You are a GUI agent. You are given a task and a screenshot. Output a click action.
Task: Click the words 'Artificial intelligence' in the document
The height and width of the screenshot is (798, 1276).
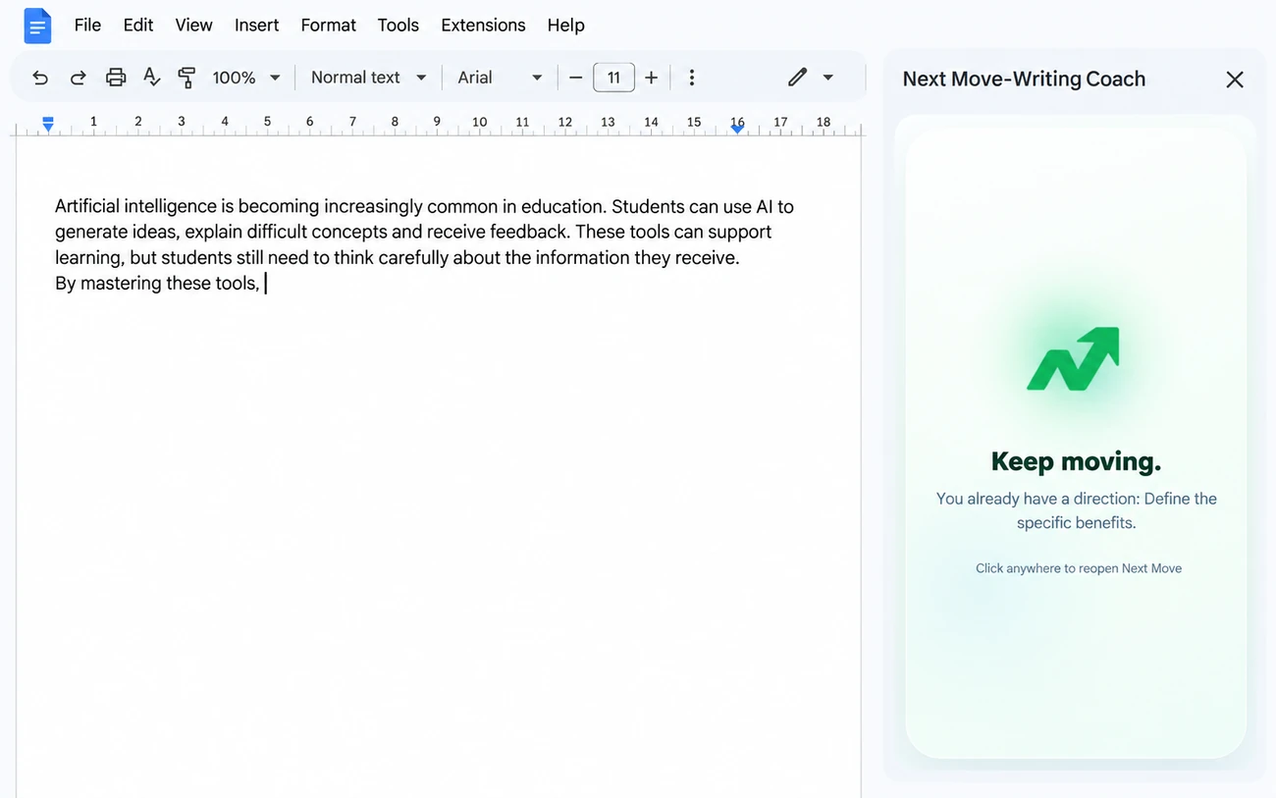click(135, 206)
